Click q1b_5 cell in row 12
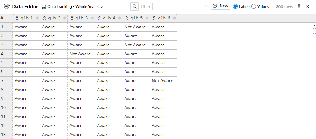316x139 pixels. [x=136, y=126]
